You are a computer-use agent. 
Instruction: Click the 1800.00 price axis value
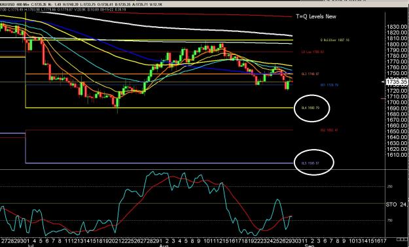pos(397,44)
